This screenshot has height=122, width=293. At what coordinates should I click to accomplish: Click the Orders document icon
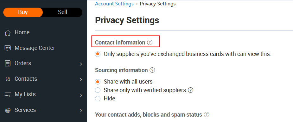(x=8, y=64)
